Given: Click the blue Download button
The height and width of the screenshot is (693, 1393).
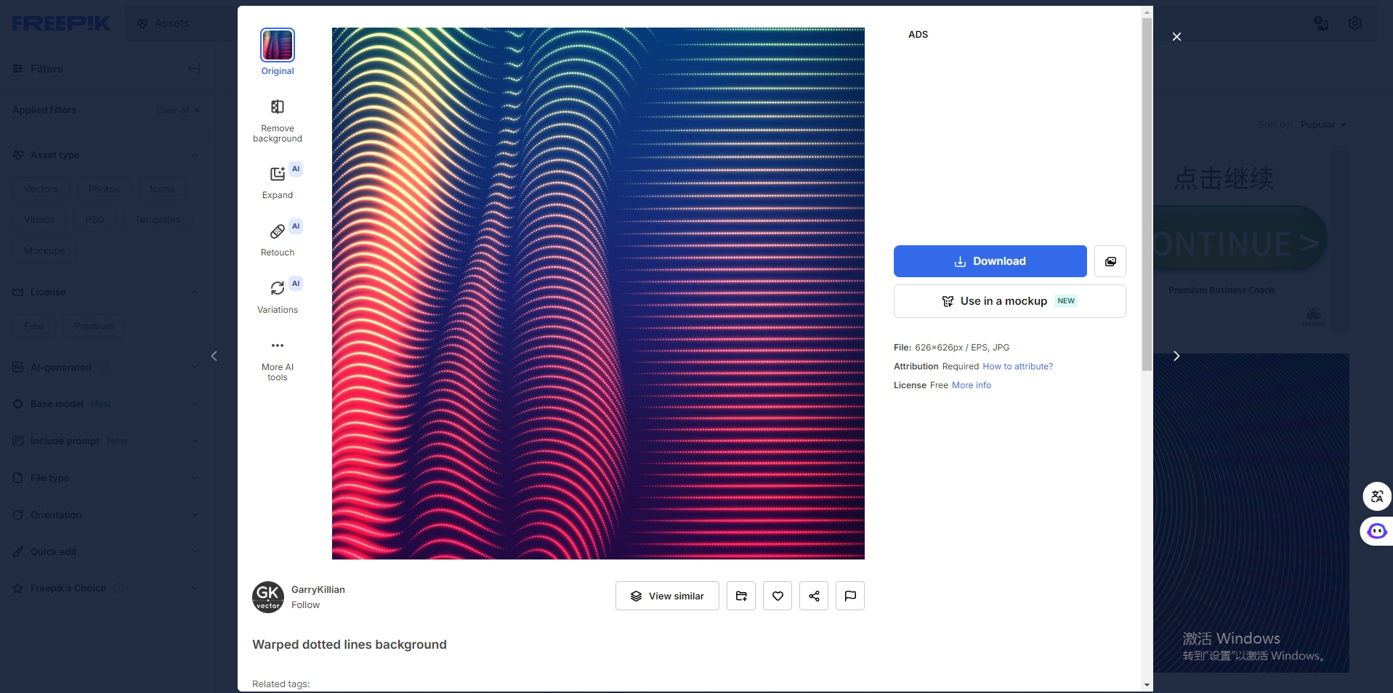Looking at the screenshot, I should [990, 261].
